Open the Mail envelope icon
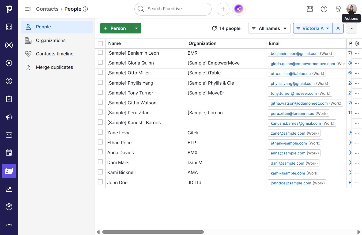Image resolution: width=362 pixels, height=235 pixels. coord(9,135)
